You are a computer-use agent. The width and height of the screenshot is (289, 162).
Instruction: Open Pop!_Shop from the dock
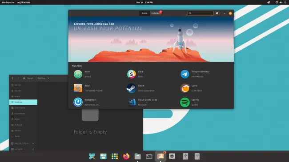click(x=161, y=156)
